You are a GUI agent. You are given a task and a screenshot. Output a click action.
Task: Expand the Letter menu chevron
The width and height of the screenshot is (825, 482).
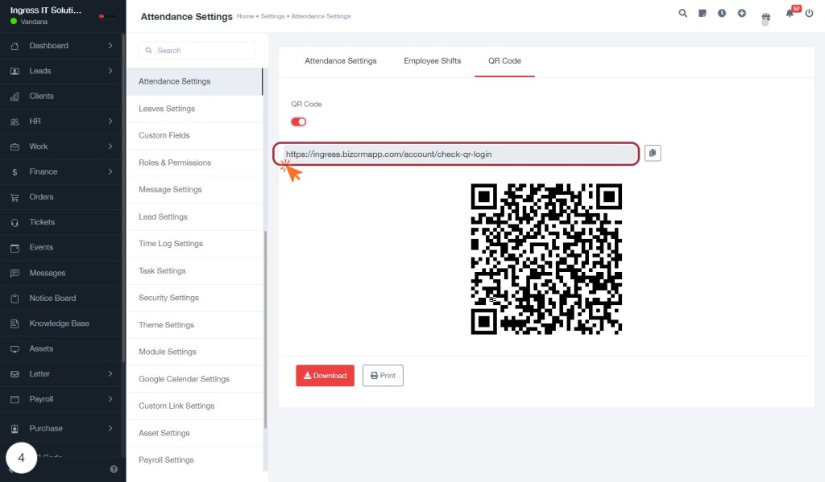click(x=110, y=373)
